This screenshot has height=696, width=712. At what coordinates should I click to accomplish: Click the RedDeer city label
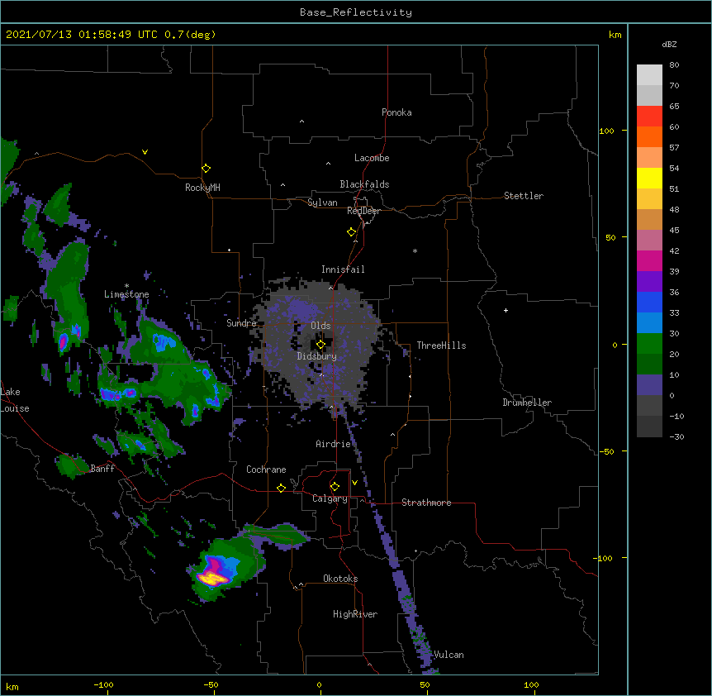(x=363, y=211)
